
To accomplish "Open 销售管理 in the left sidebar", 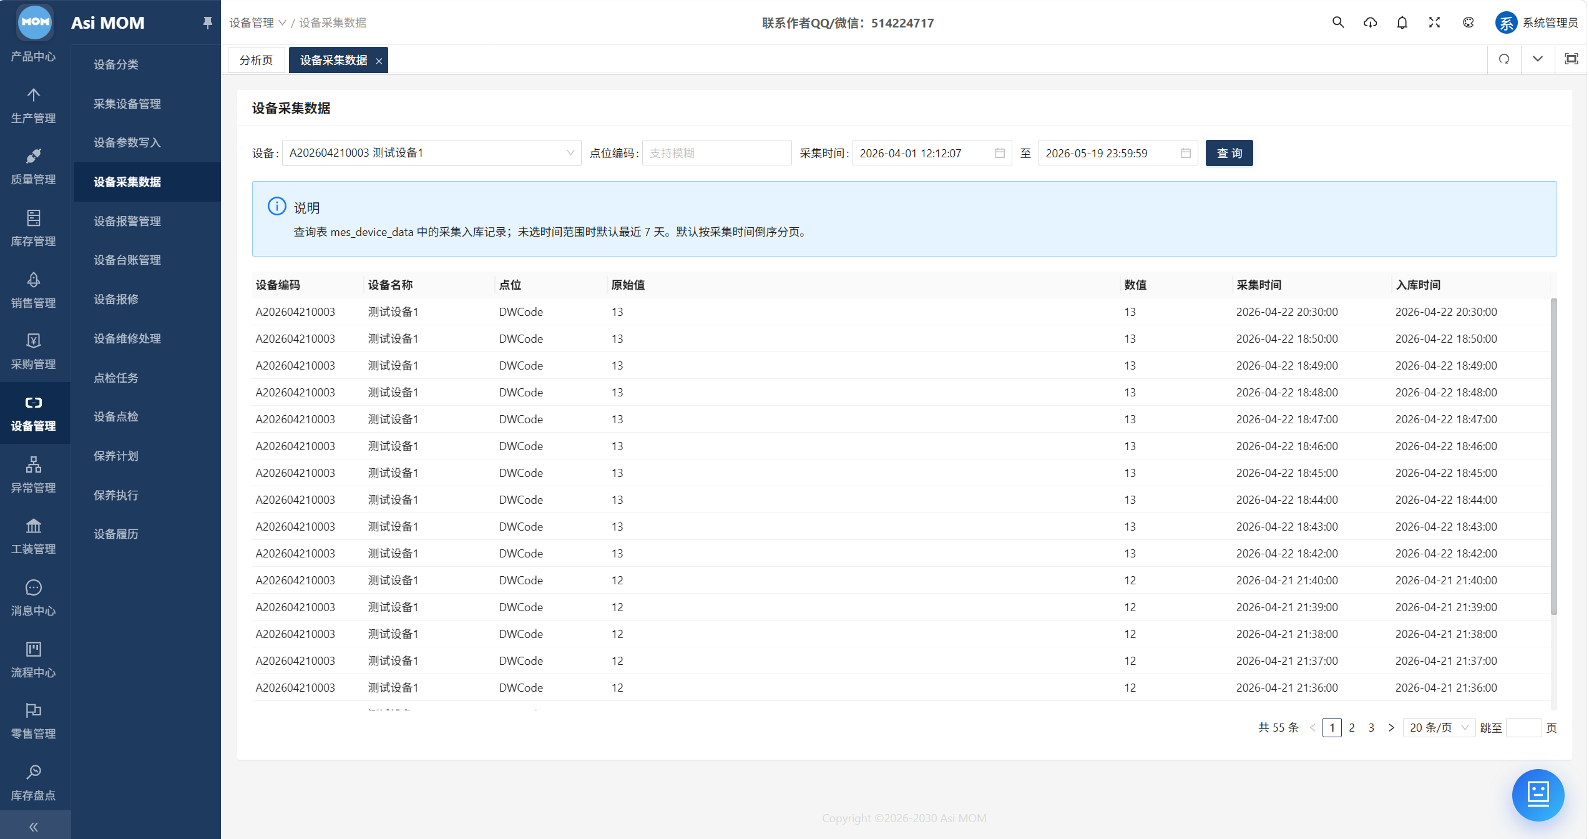I will (34, 290).
